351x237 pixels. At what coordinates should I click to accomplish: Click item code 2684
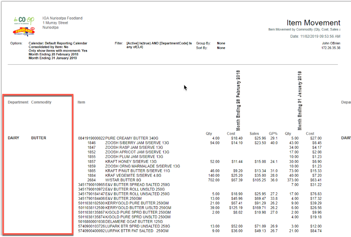(91, 180)
